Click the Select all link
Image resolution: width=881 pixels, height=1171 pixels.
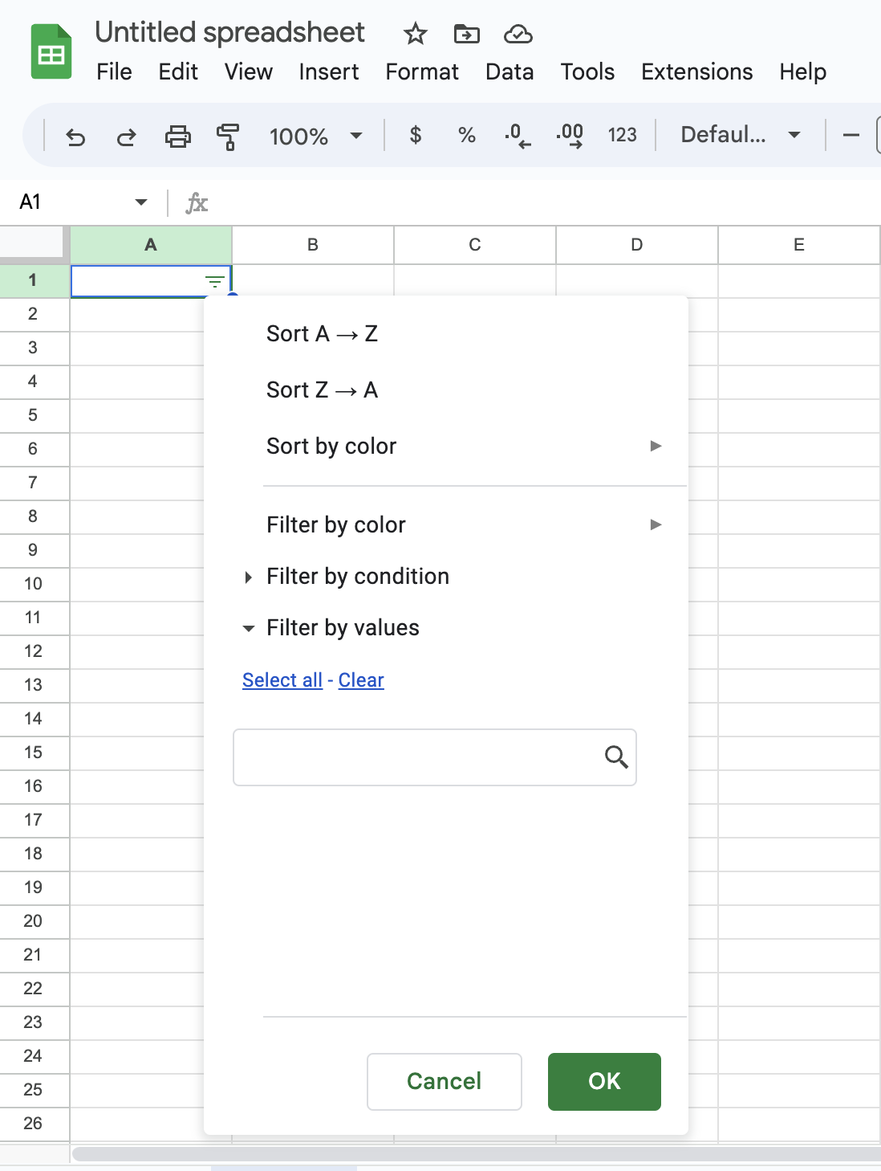tap(282, 680)
